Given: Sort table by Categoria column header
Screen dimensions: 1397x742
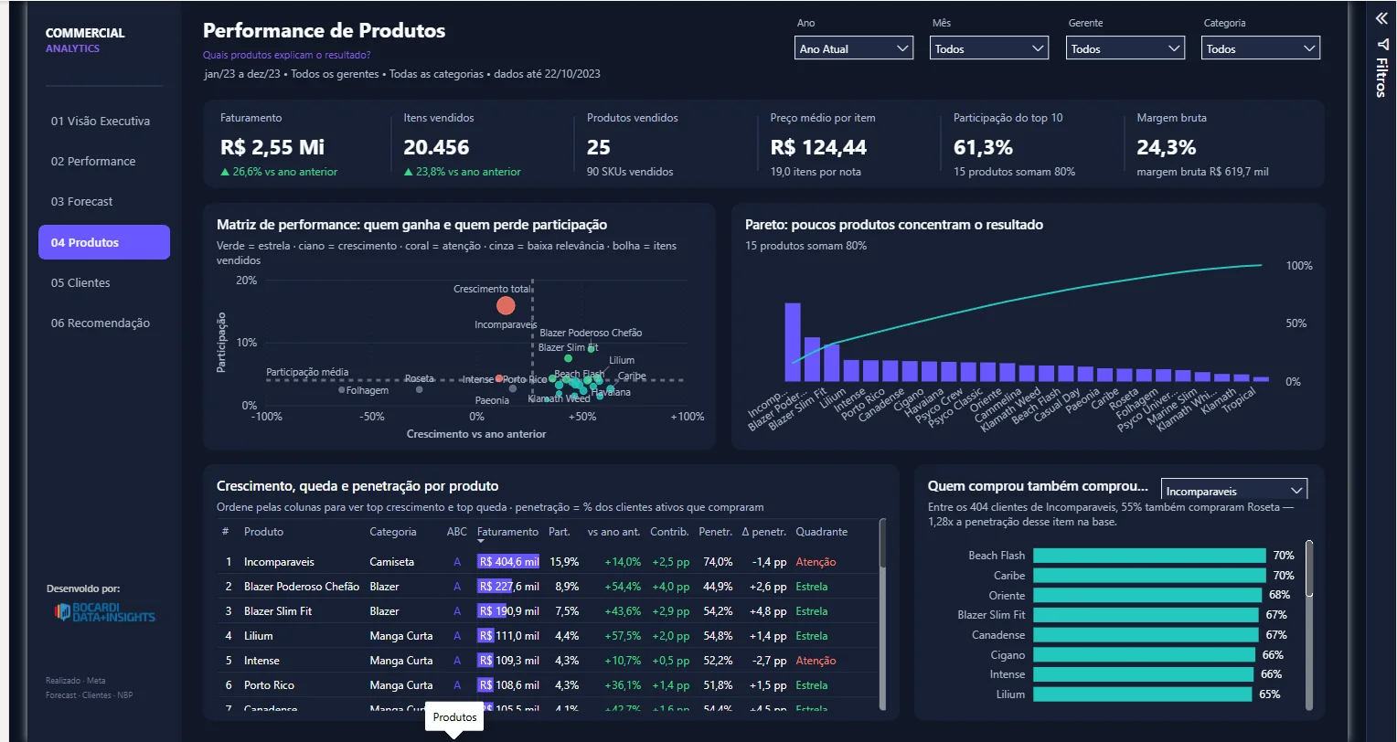Looking at the screenshot, I should click(x=392, y=531).
